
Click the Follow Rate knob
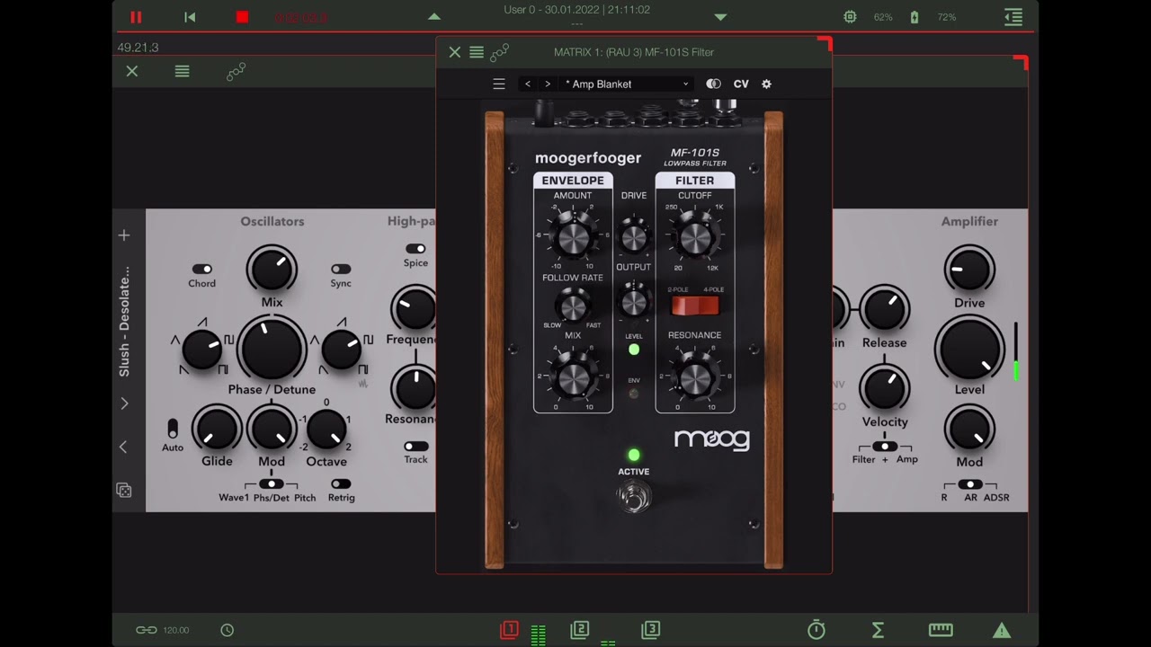coord(573,306)
